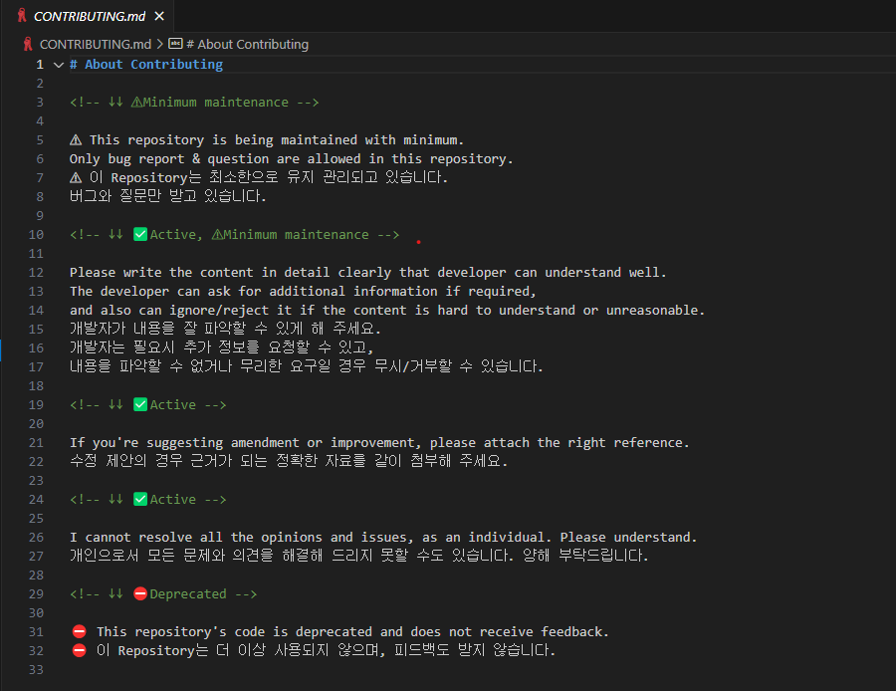
Task: Click the no-entry emoji in the Deprecated comment
Action: [140, 594]
